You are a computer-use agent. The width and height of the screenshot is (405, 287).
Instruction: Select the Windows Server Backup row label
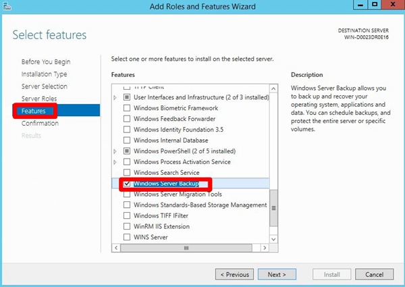[x=166, y=184]
